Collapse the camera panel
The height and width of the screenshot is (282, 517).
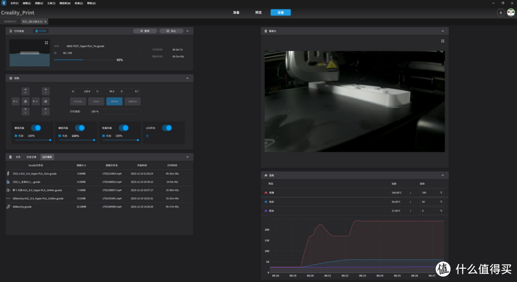442,31
